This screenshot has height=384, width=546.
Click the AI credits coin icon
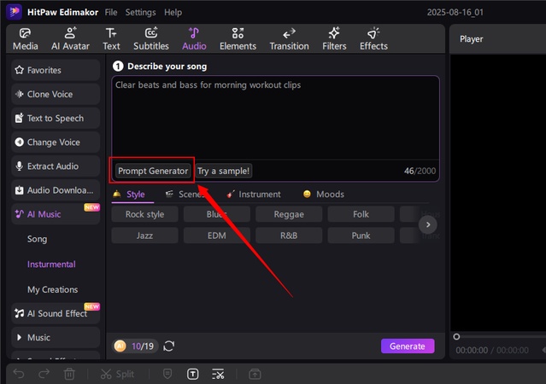pyautogui.click(x=120, y=346)
